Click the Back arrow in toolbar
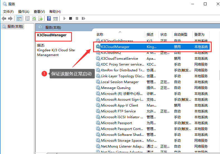Screen dimensions: 220x154 (4, 19)
